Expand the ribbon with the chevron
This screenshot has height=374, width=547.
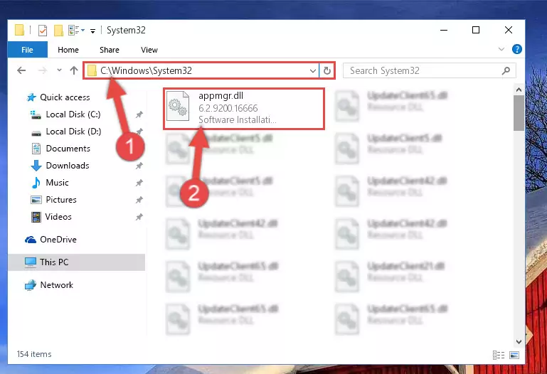501,49
